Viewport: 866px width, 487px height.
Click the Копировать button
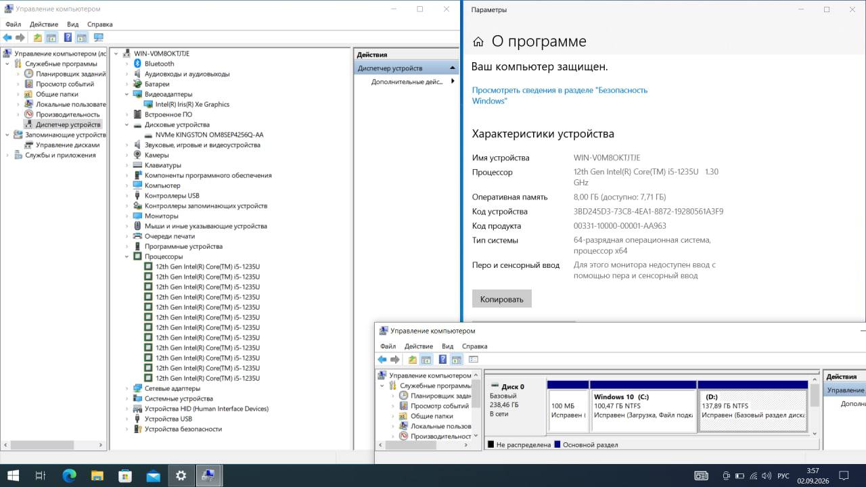[x=502, y=299]
